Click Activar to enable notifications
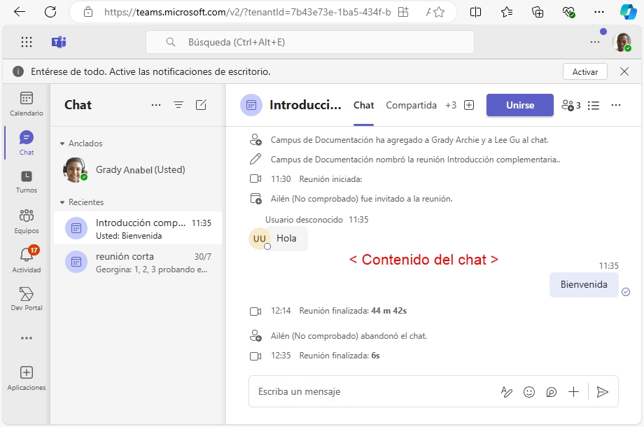 (584, 71)
